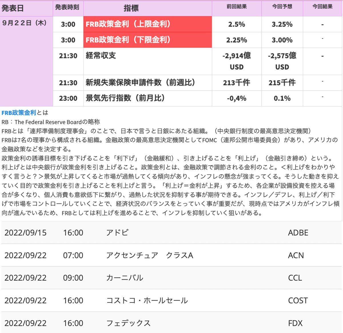Select the 発表日 column header
Screen dimensions: 343x333
(26, 8)
